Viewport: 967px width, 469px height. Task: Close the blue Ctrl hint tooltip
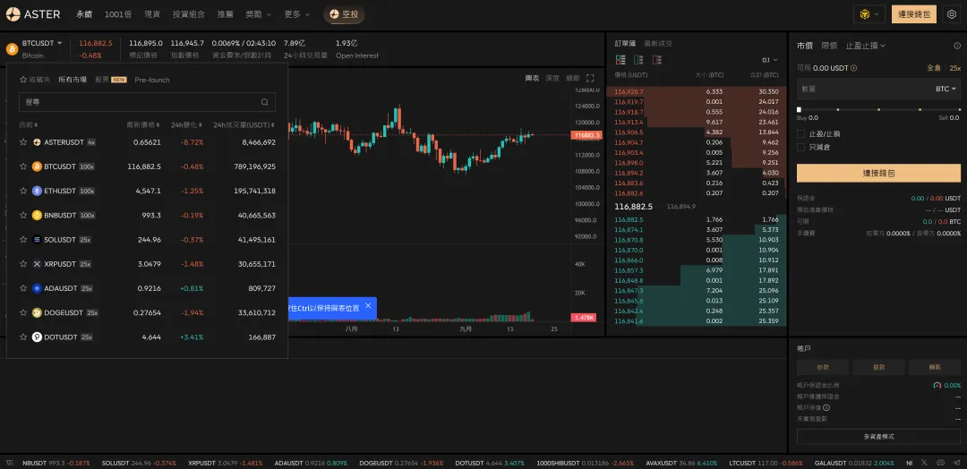click(x=368, y=306)
